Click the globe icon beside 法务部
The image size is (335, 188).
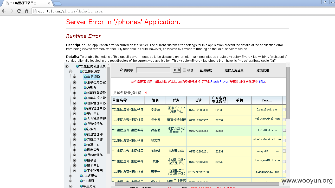coord(85,129)
